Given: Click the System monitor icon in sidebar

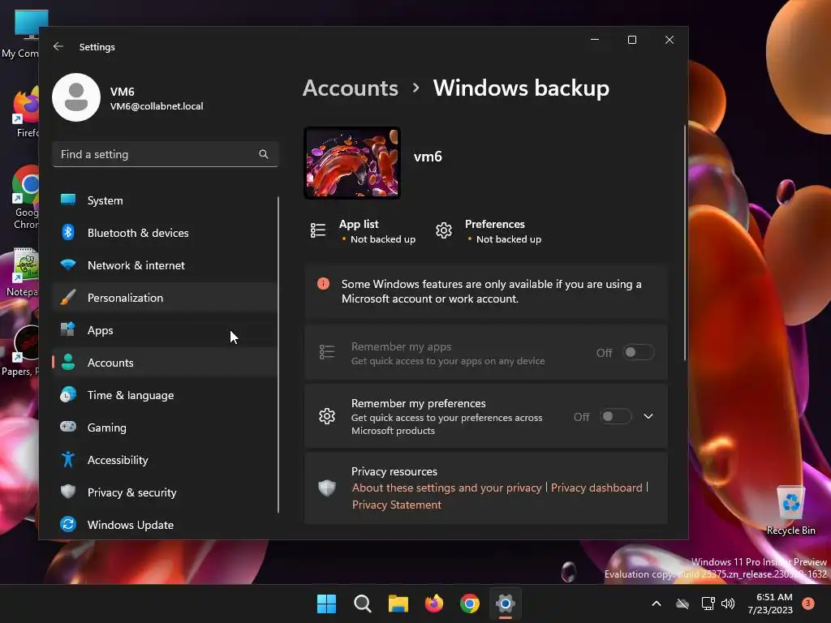Looking at the screenshot, I should point(68,200).
